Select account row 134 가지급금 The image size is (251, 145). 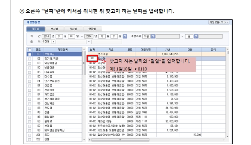click(x=54, y=94)
